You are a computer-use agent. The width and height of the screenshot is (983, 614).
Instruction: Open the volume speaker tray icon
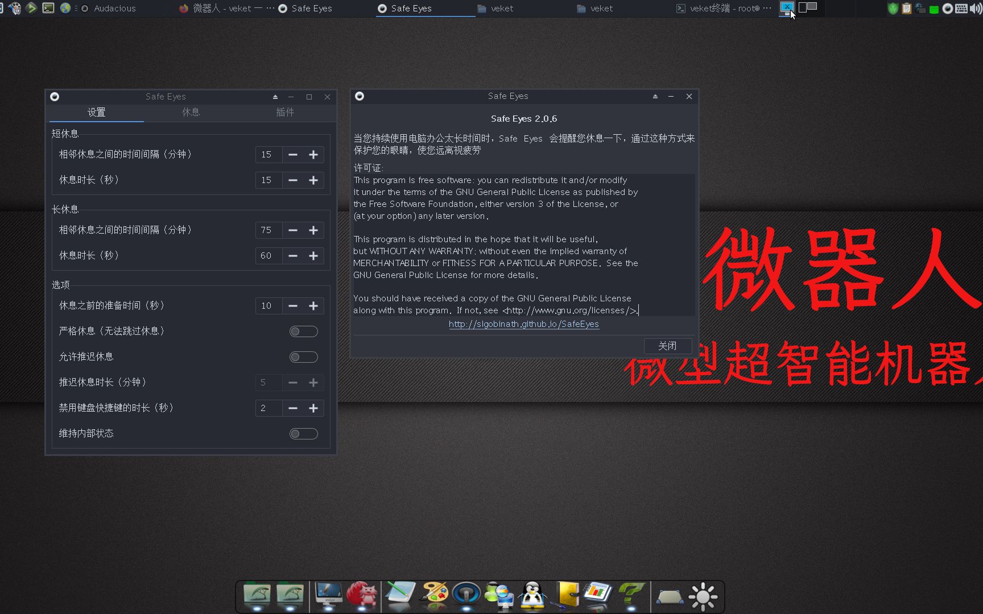tap(975, 9)
